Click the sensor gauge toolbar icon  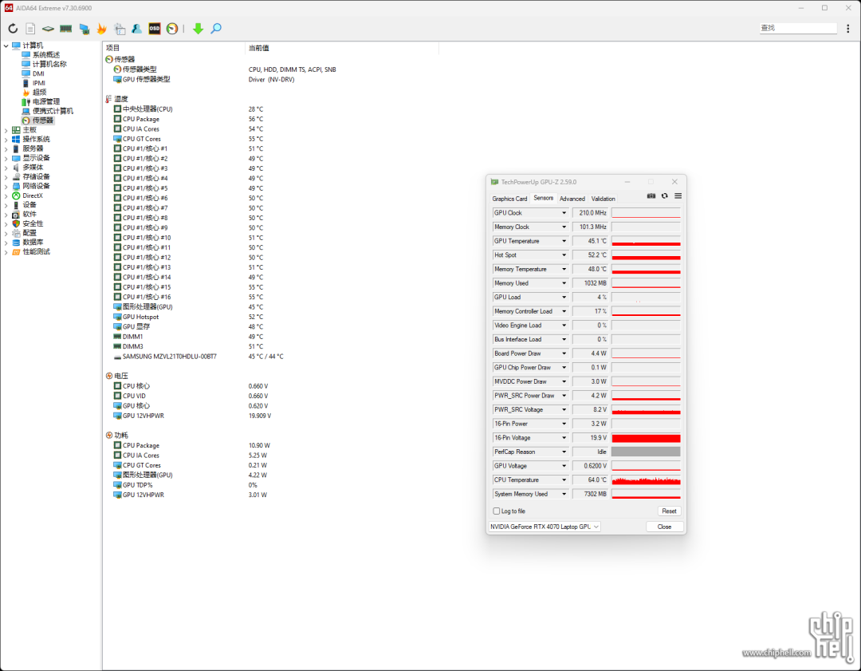point(172,29)
